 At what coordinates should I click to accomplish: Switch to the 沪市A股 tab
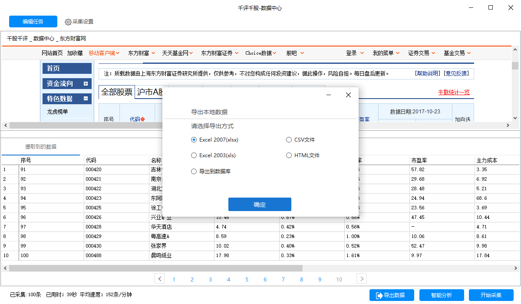click(149, 92)
